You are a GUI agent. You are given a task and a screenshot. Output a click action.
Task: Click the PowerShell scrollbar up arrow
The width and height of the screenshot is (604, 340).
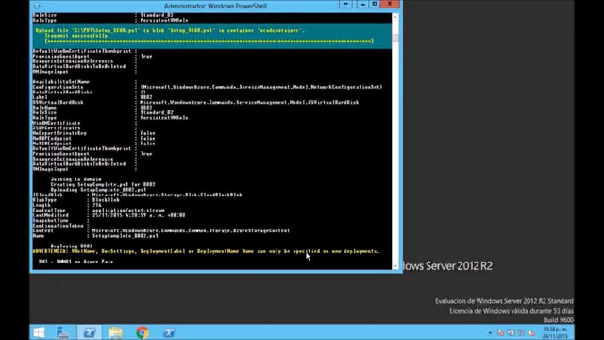(395, 16)
